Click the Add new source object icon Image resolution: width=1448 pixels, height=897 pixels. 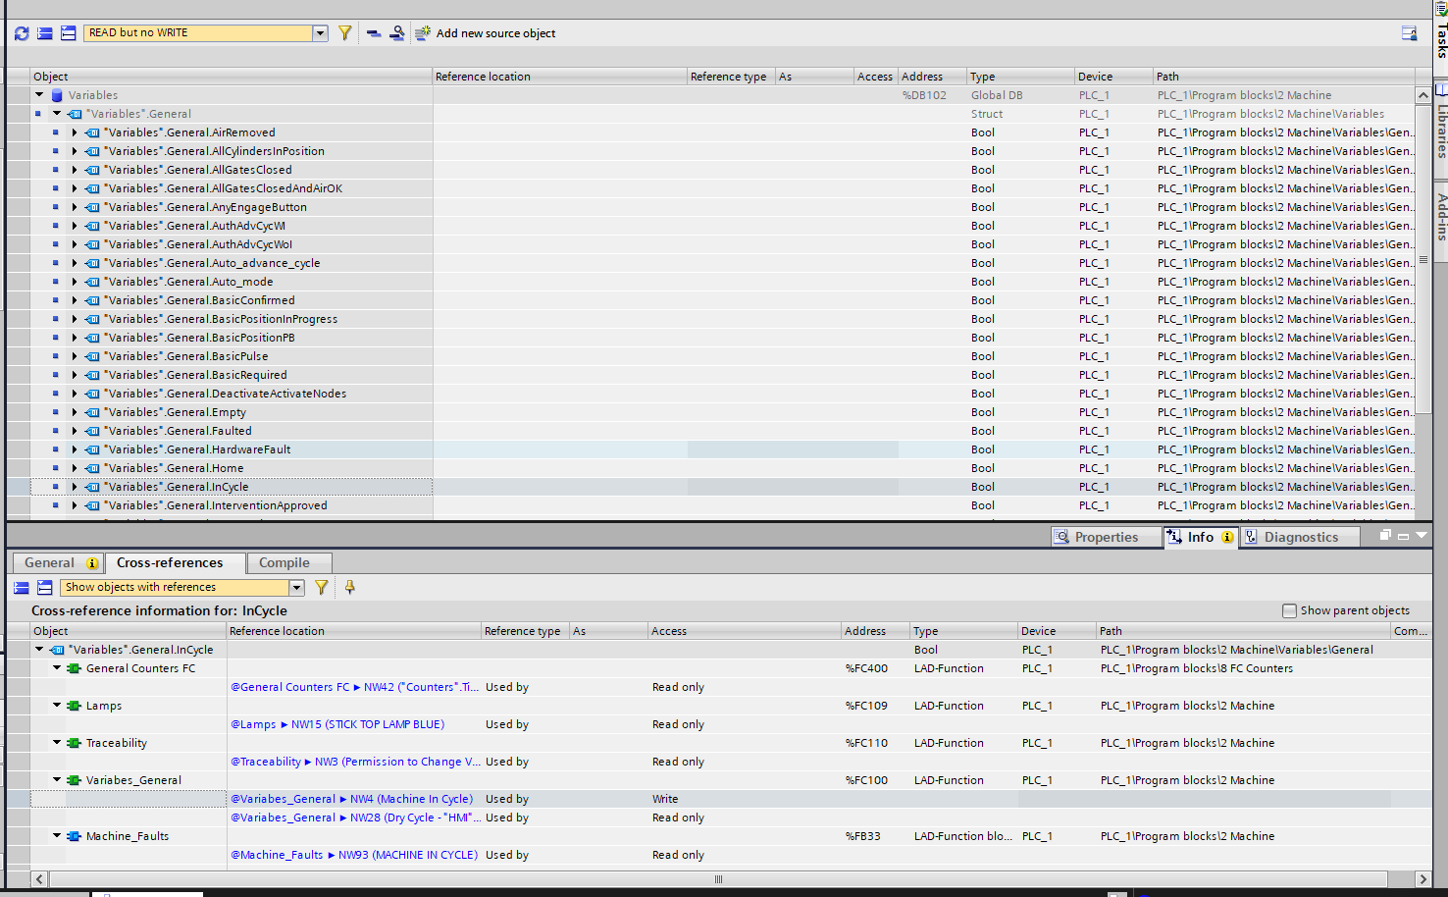point(423,33)
